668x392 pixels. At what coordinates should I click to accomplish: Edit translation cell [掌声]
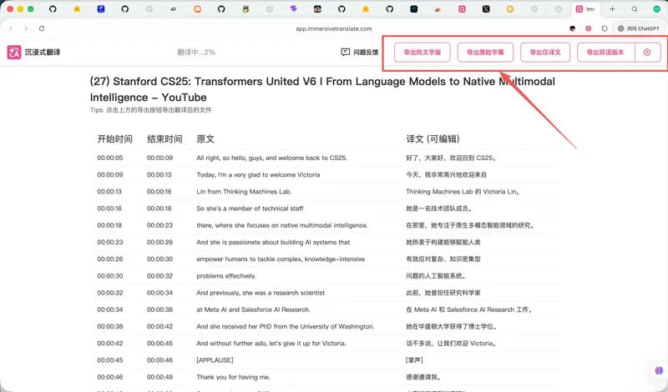tap(414, 360)
